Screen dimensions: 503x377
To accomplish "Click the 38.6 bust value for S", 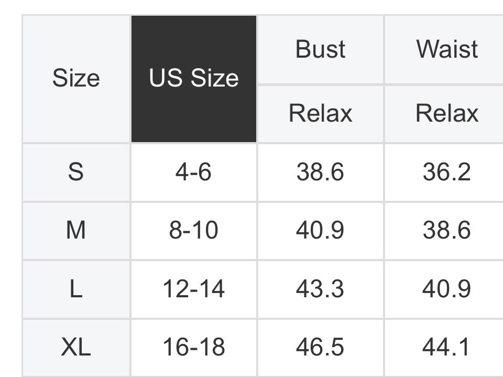I will click(320, 172).
